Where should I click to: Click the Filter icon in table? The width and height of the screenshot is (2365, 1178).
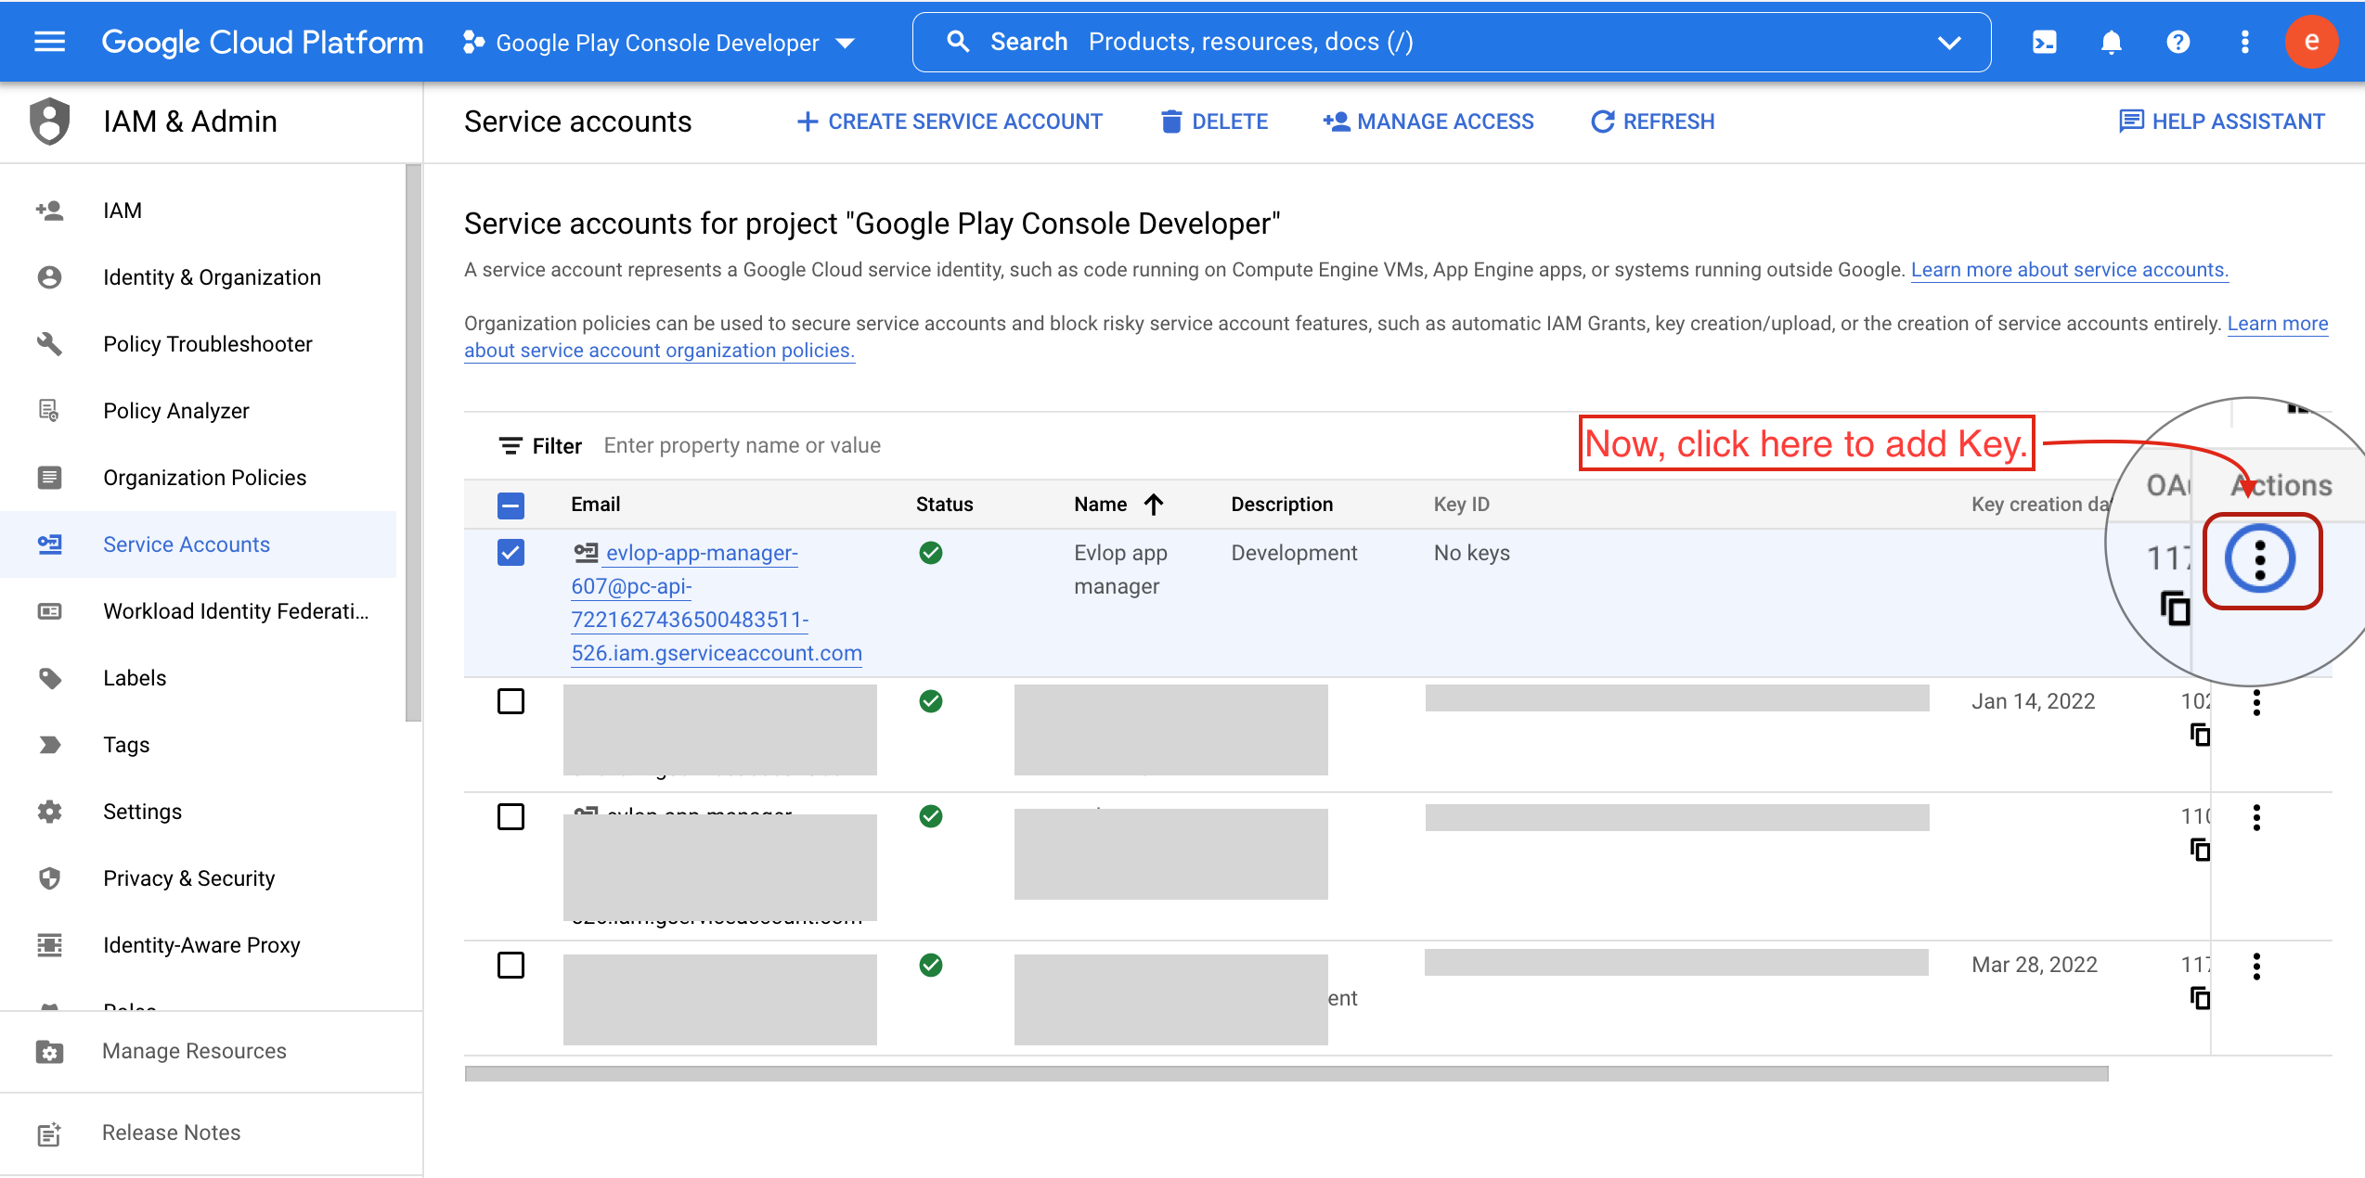point(510,446)
